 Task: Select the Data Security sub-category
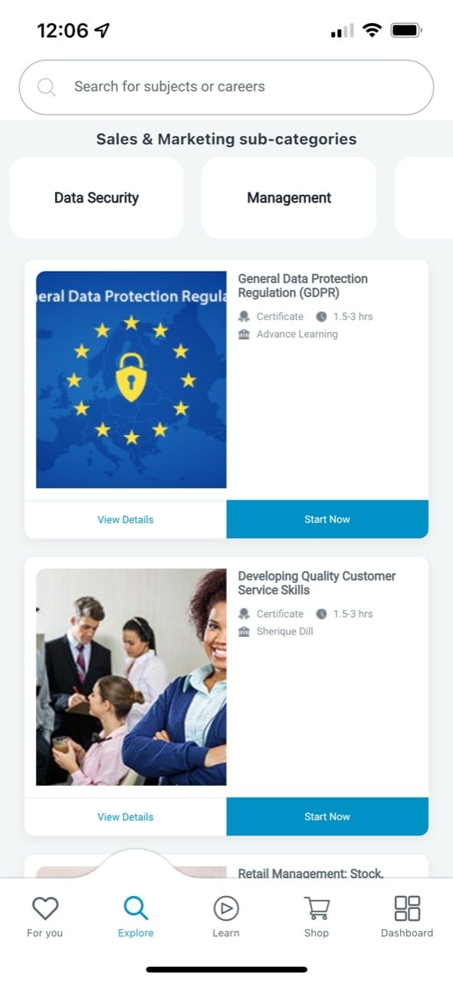click(x=97, y=198)
